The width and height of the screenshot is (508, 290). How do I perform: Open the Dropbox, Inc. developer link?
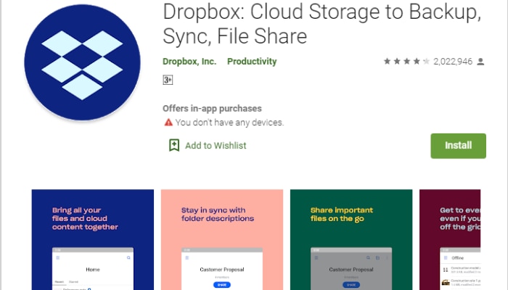point(189,62)
